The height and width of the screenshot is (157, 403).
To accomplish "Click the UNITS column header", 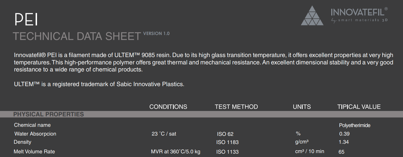I will 302,107.
